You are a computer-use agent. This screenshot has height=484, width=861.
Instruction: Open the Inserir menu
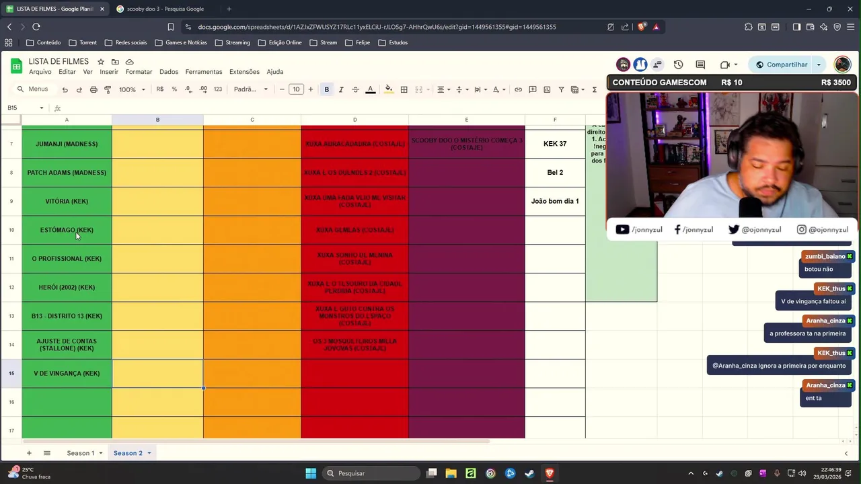[x=109, y=72]
